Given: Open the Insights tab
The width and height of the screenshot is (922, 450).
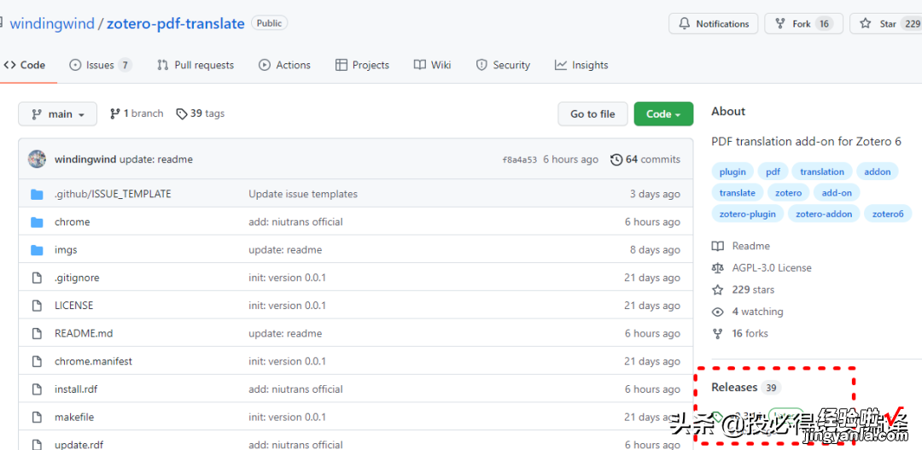Looking at the screenshot, I should 581,65.
